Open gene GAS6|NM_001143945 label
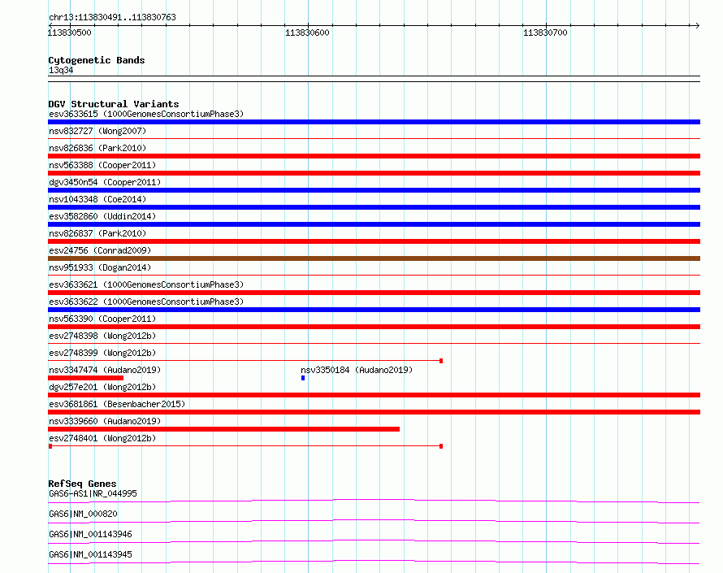The height and width of the screenshot is (573, 723). (x=90, y=554)
